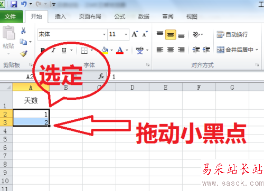
Task: Click the 合并后居中 merge button
Action: point(235,50)
